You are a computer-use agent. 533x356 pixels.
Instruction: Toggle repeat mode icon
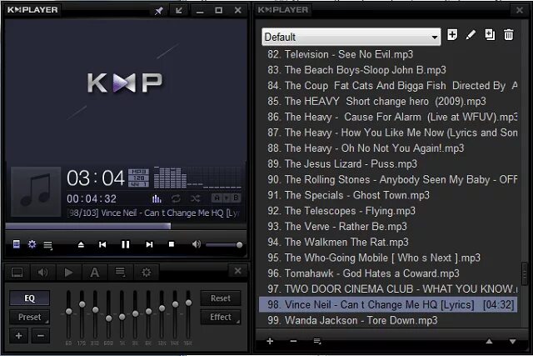(176, 198)
